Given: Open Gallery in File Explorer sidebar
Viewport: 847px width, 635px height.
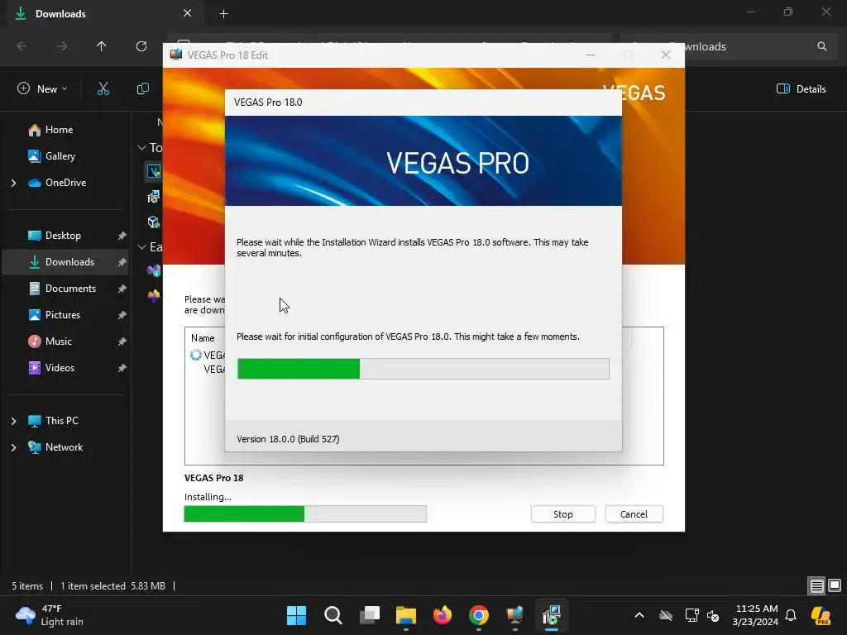Looking at the screenshot, I should (x=60, y=156).
